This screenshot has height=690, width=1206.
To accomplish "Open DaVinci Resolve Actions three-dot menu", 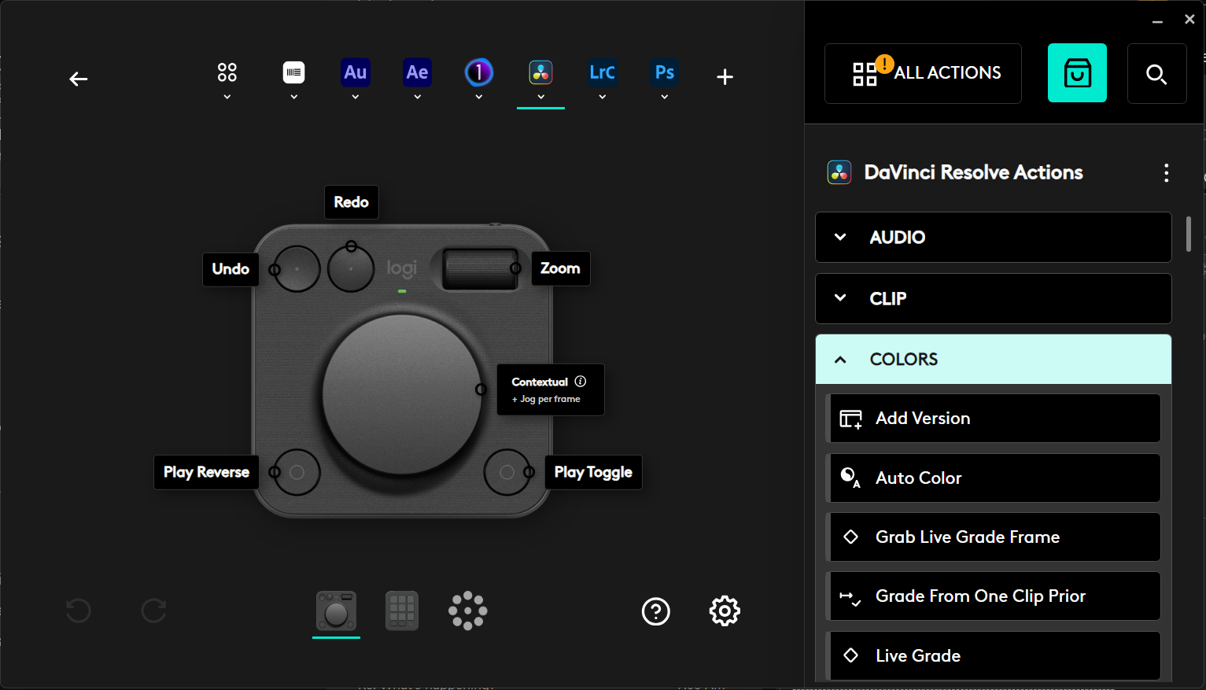I will click(x=1167, y=173).
